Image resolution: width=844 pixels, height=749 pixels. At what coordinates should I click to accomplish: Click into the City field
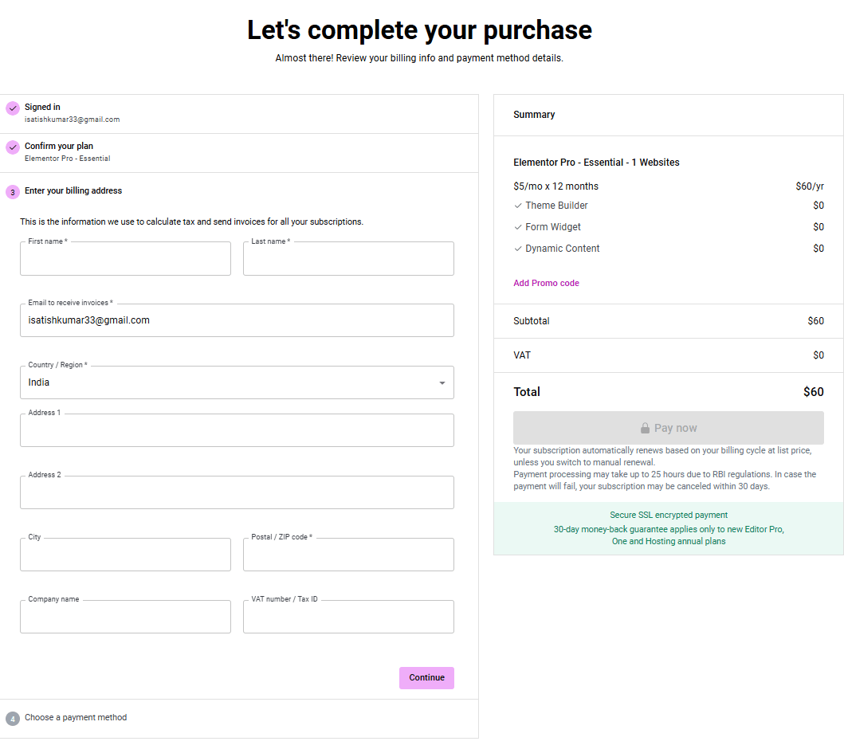(125, 555)
